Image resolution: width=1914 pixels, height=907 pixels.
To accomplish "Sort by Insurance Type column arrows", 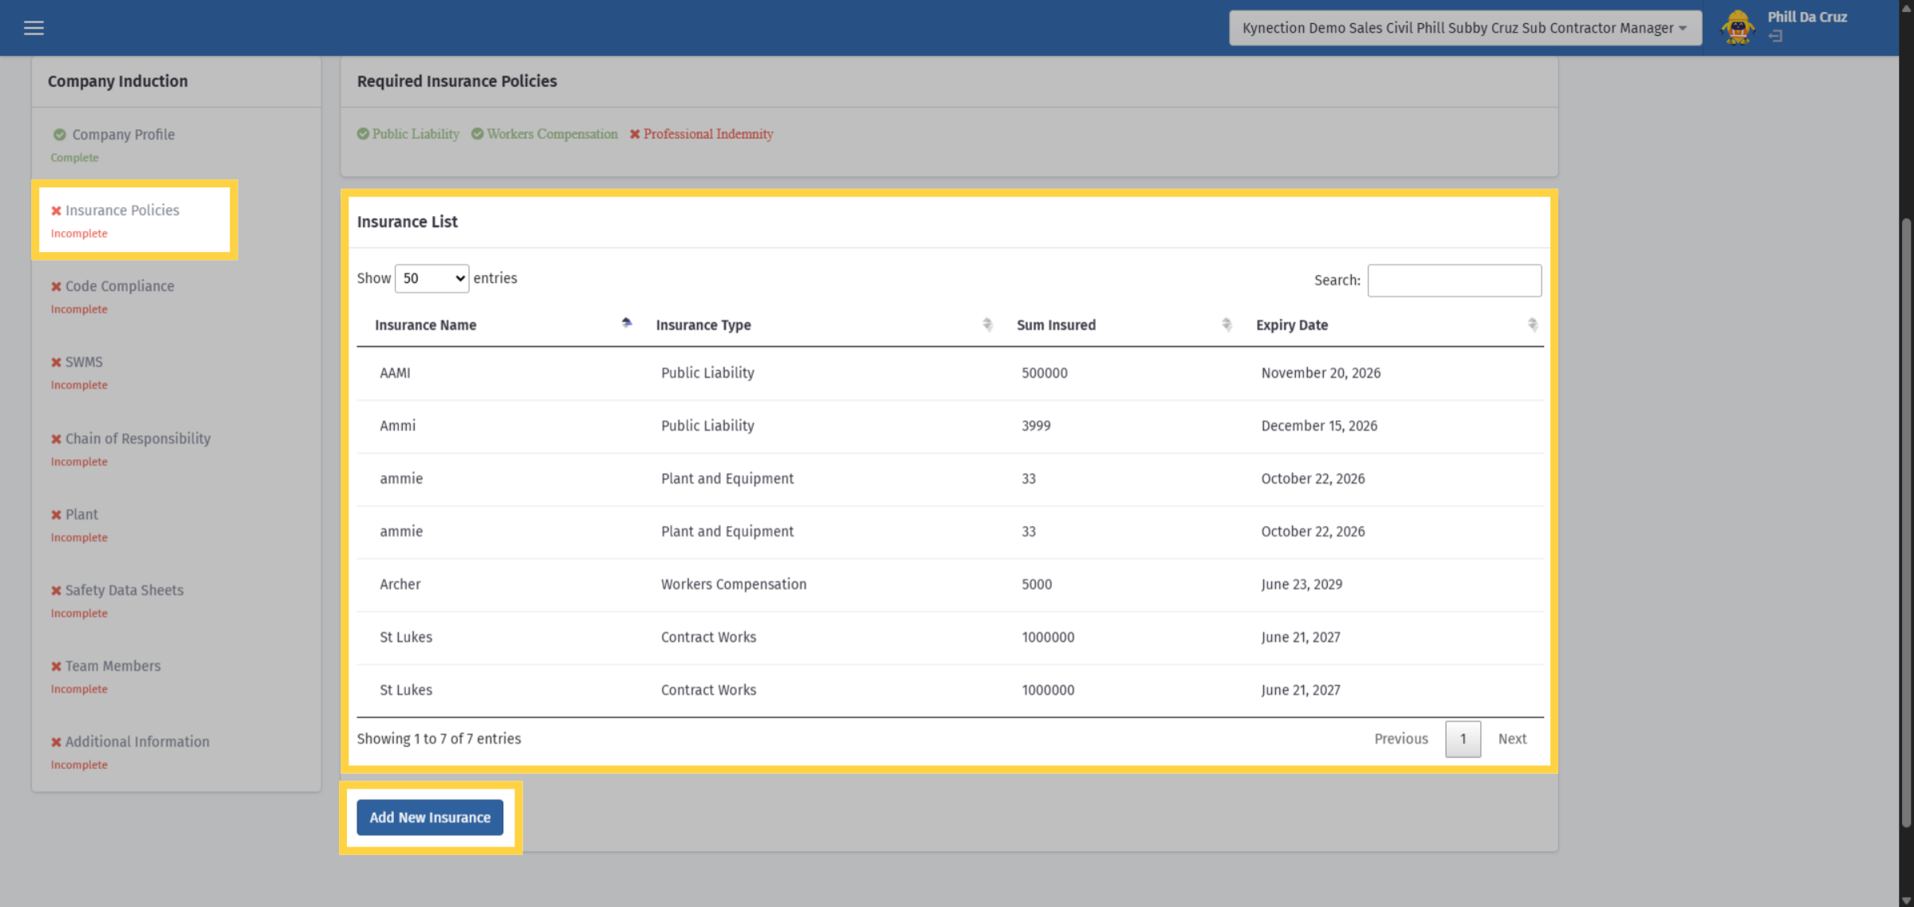I will tap(987, 324).
